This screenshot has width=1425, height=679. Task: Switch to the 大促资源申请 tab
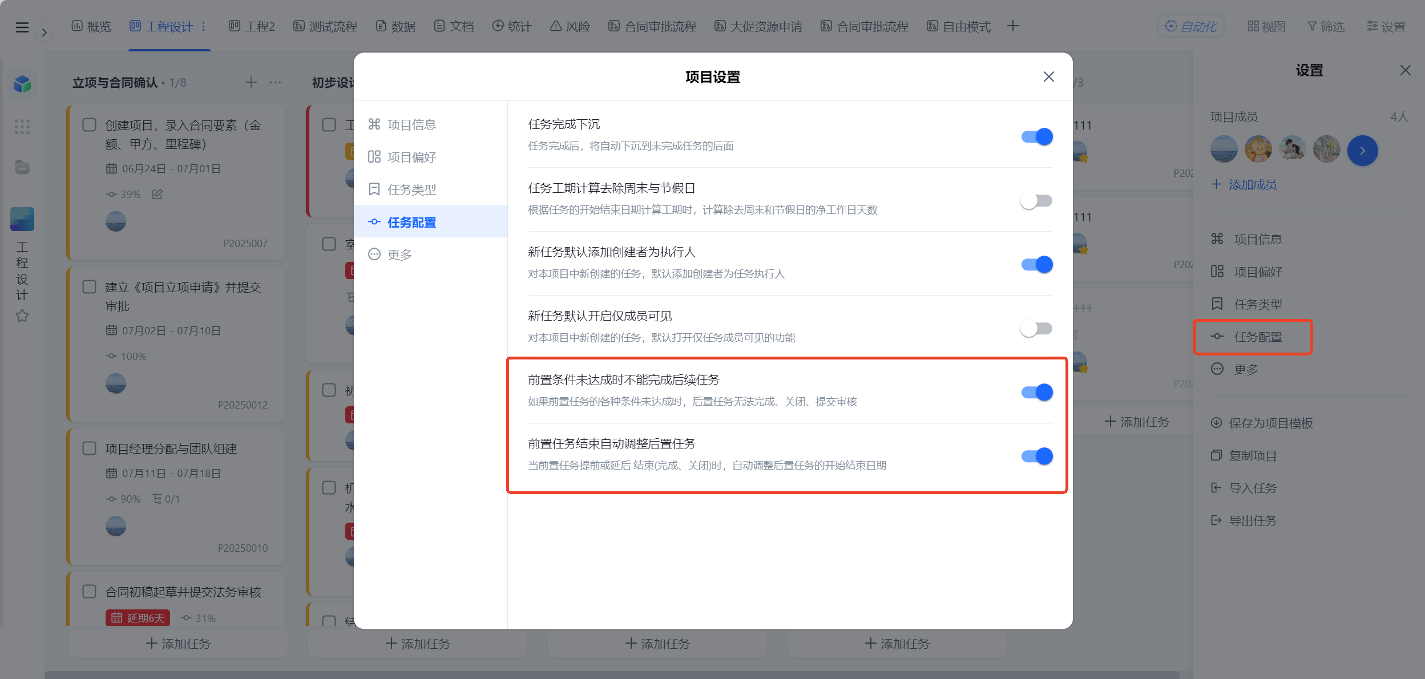758,26
